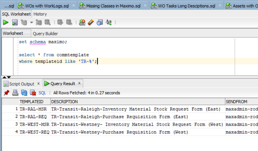
Task: Sort by the TEMPLATEID column header
Action: [35, 102]
